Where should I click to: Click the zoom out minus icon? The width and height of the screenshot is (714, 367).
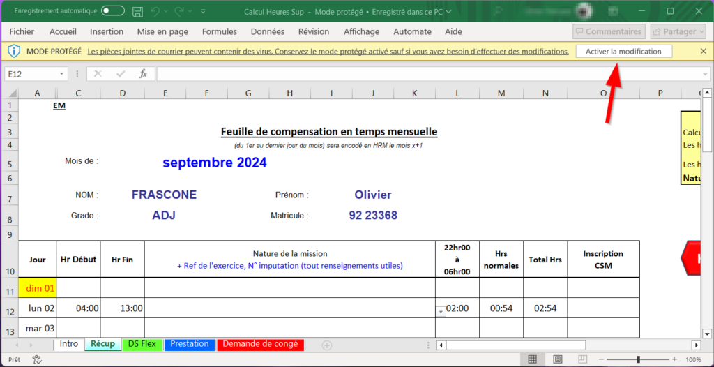point(601,359)
